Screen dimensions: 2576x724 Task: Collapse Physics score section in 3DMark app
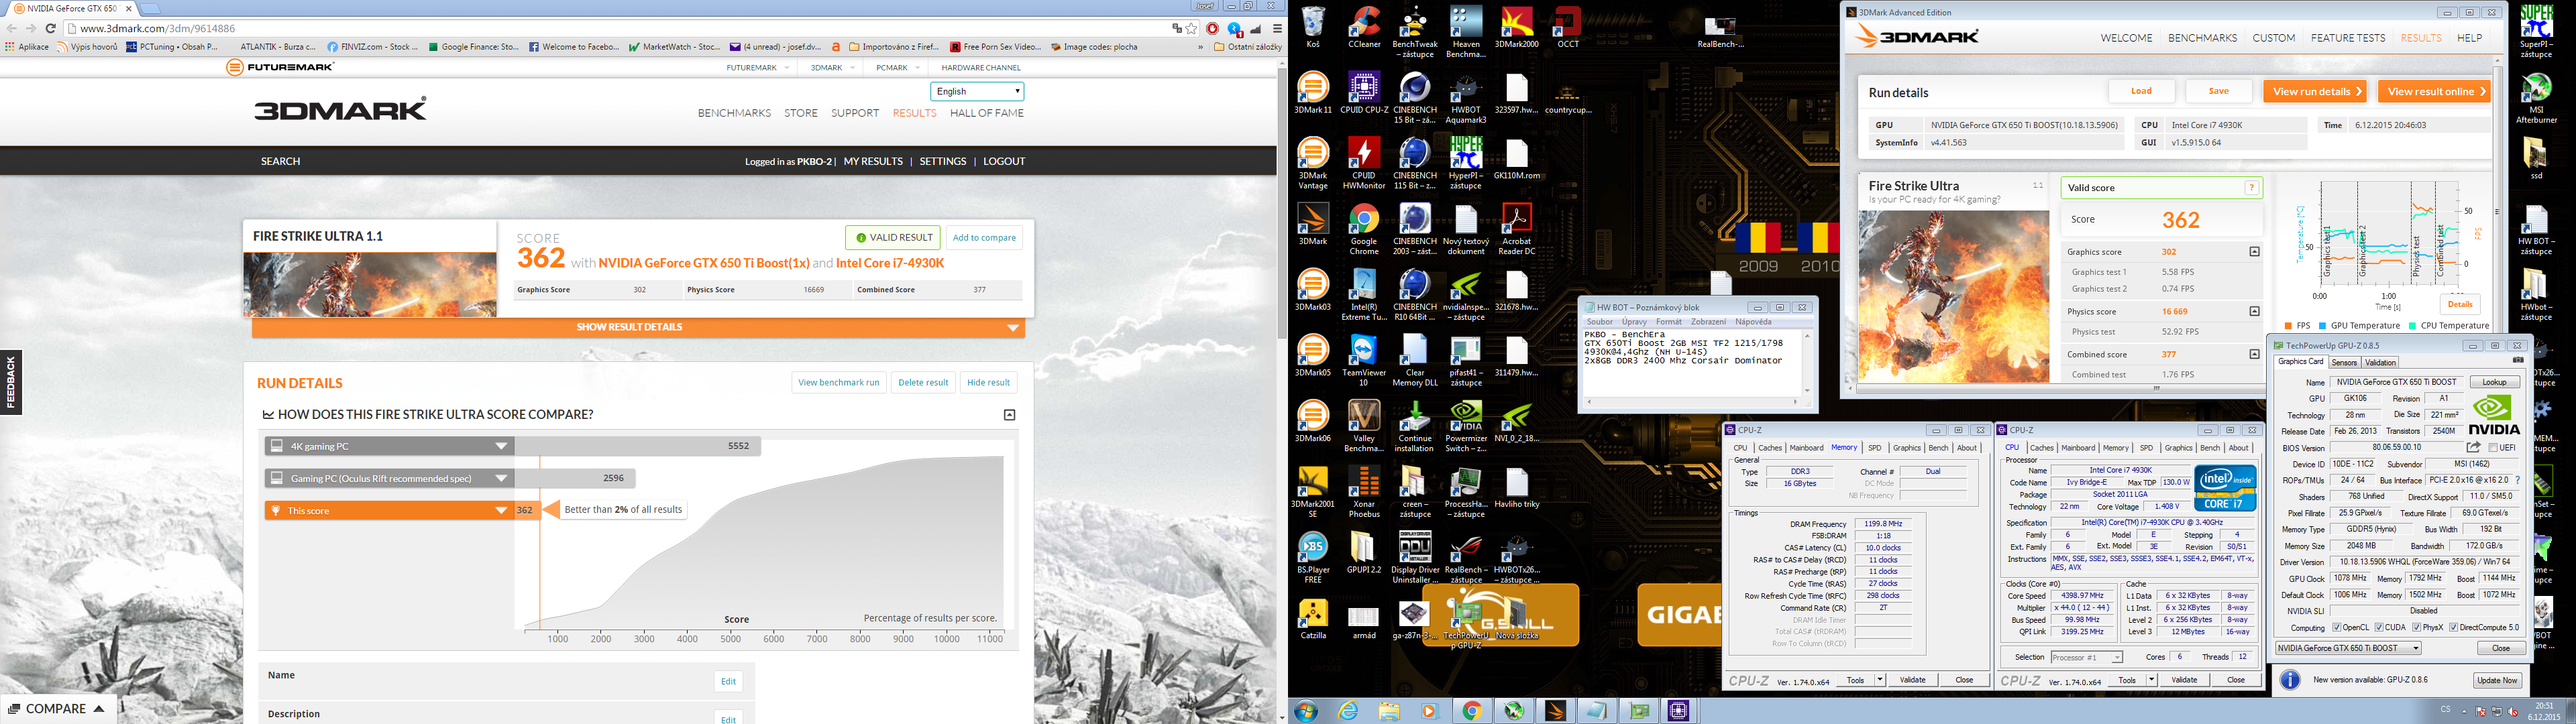coord(2254,312)
